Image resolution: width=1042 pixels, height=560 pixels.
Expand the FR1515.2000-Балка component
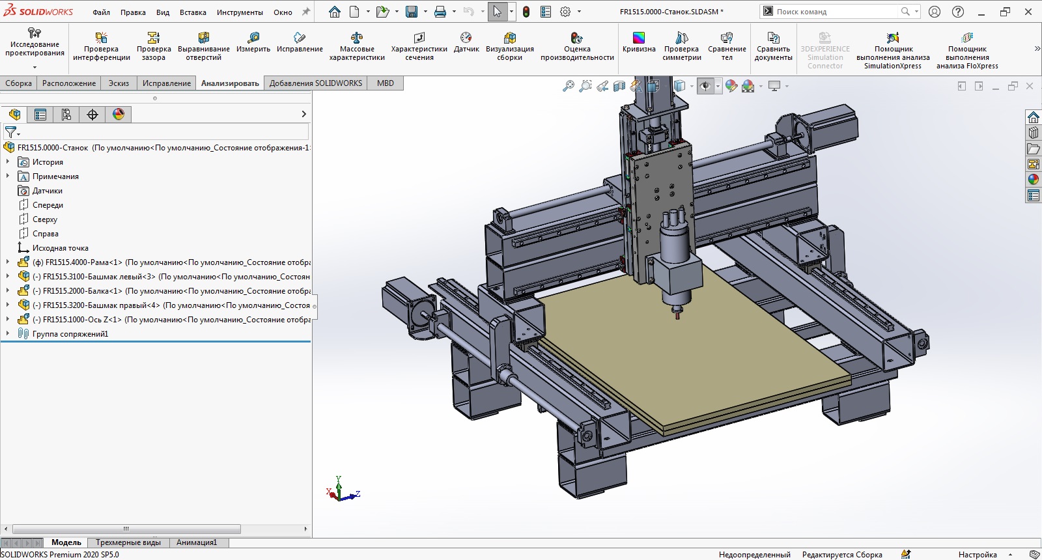[8, 290]
